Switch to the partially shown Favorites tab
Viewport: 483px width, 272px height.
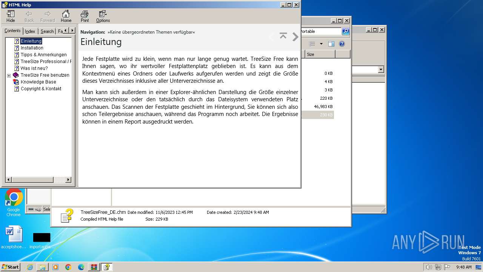coord(60,31)
